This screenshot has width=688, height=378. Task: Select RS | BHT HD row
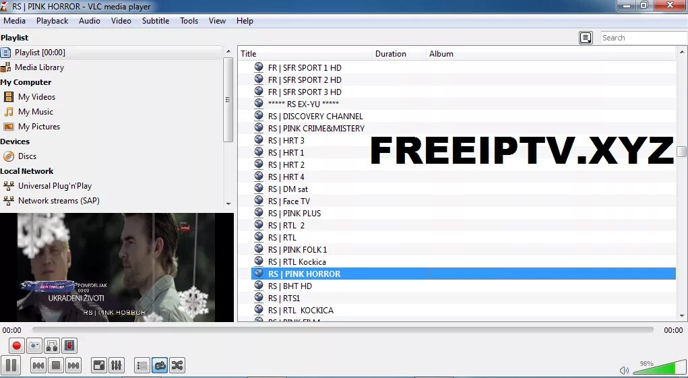point(464,286)
